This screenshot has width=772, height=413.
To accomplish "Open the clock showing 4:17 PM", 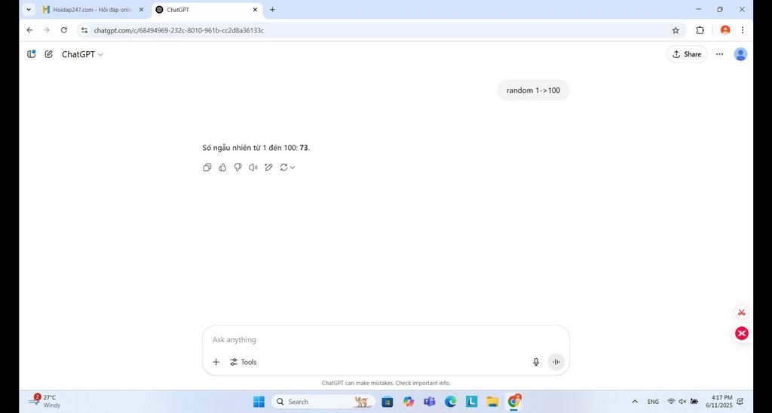I will pyautogui.click(x=718, y=401).
